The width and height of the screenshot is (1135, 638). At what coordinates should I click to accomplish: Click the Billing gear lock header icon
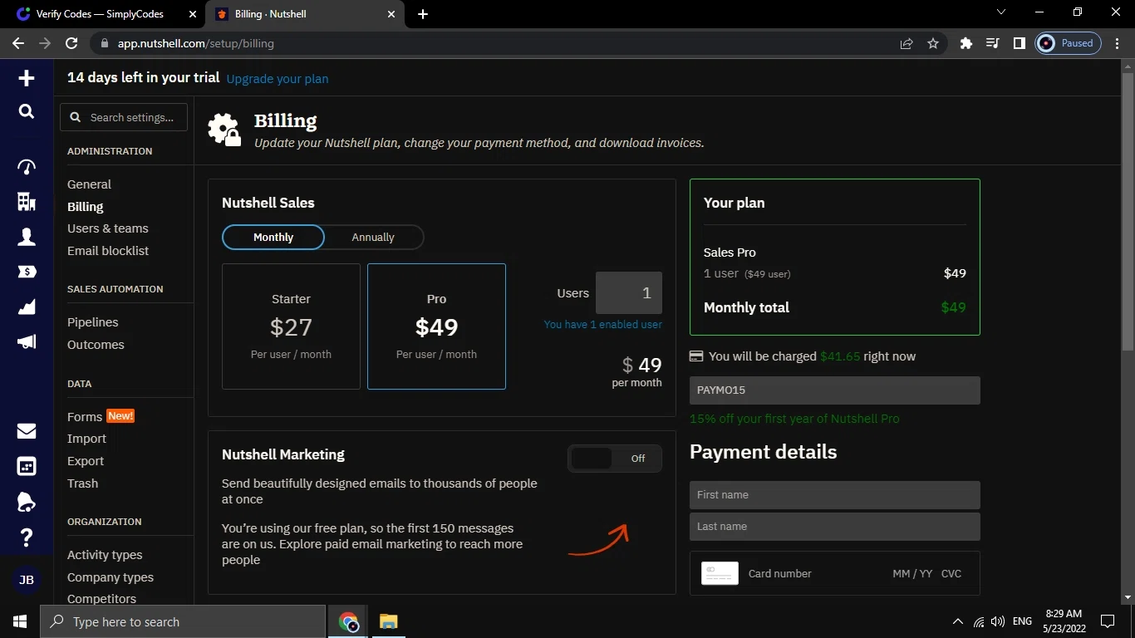224,130
